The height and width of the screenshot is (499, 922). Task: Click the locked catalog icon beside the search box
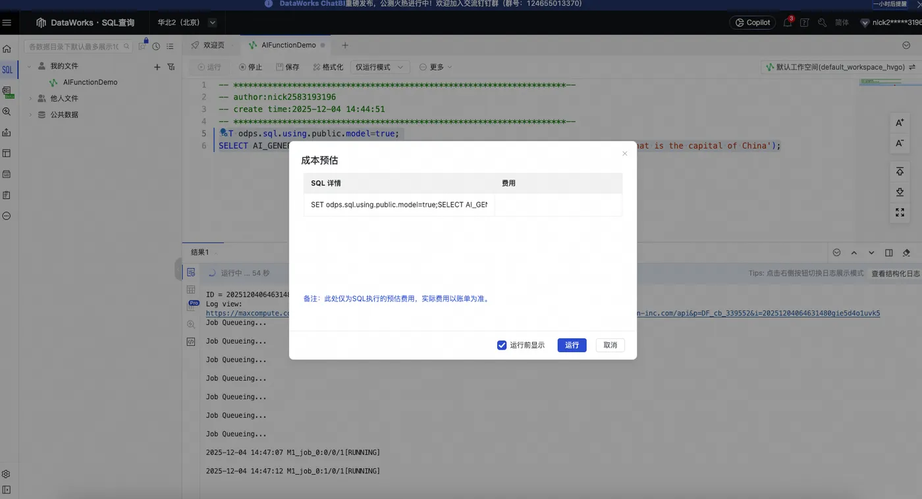(143, 45)
